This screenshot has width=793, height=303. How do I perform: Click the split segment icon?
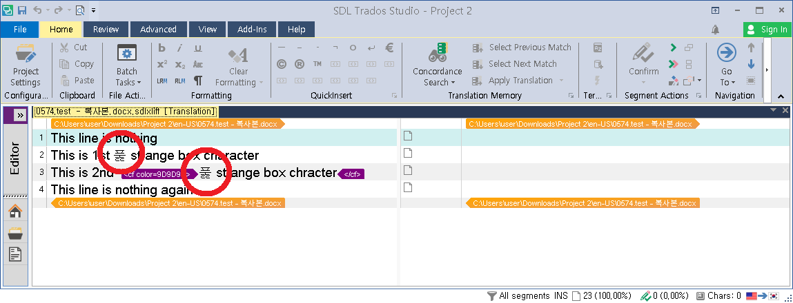[x=689, y=64]
